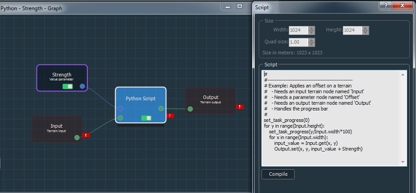Select the Input terrain input node
This screenshot has width=416, height=193.
(x=57, y=129)
